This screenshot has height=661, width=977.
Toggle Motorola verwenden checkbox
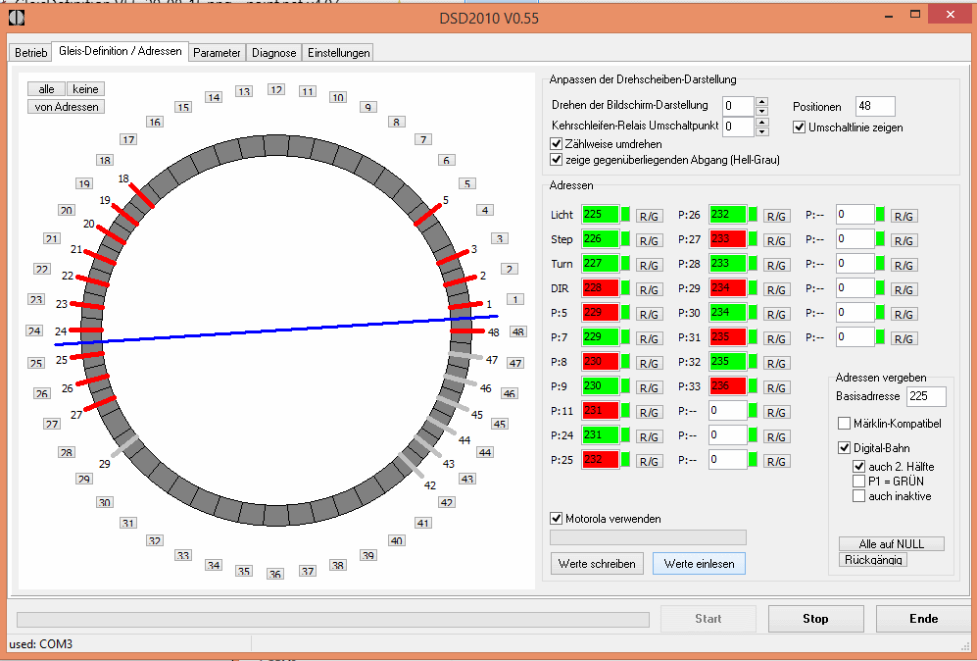click(557, 519)
